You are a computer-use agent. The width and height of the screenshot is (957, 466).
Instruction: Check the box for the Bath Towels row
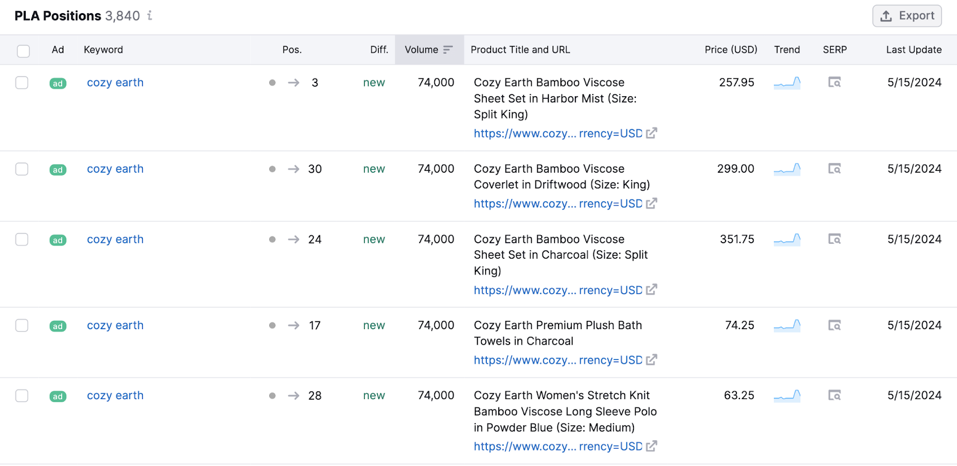coord(22,326)
